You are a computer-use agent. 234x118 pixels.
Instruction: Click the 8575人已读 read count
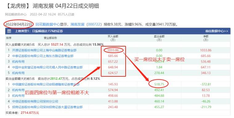tap(66, 14)
